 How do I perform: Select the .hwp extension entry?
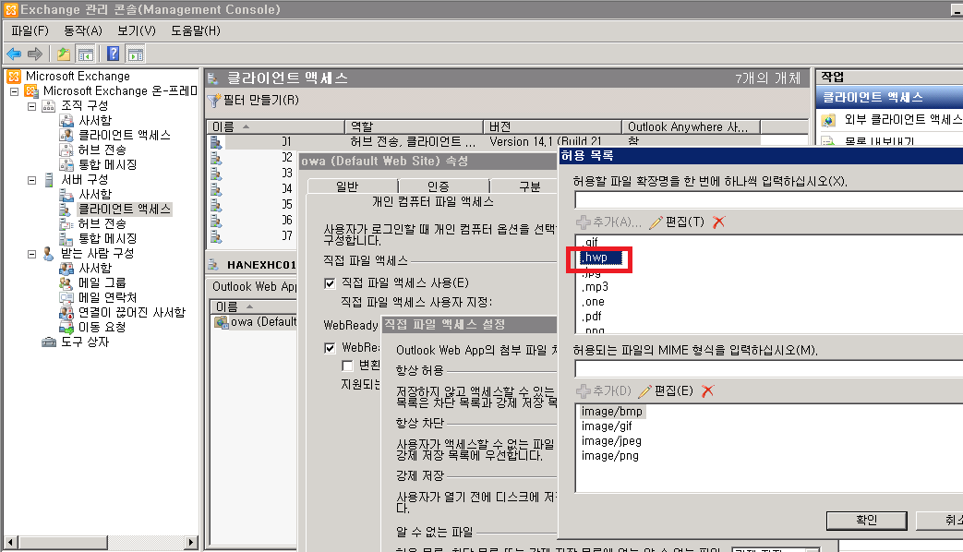(x=601, y=258)
